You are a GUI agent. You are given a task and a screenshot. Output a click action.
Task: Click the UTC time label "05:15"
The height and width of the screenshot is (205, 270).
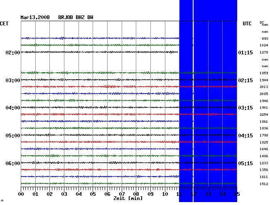coord(245,163)
